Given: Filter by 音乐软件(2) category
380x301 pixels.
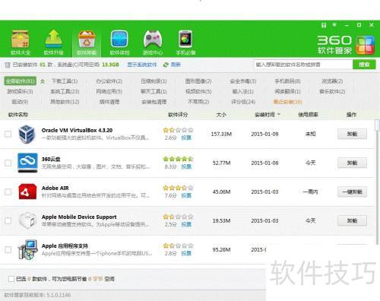Looking at the screenshot, I should (x=332, y=91).
